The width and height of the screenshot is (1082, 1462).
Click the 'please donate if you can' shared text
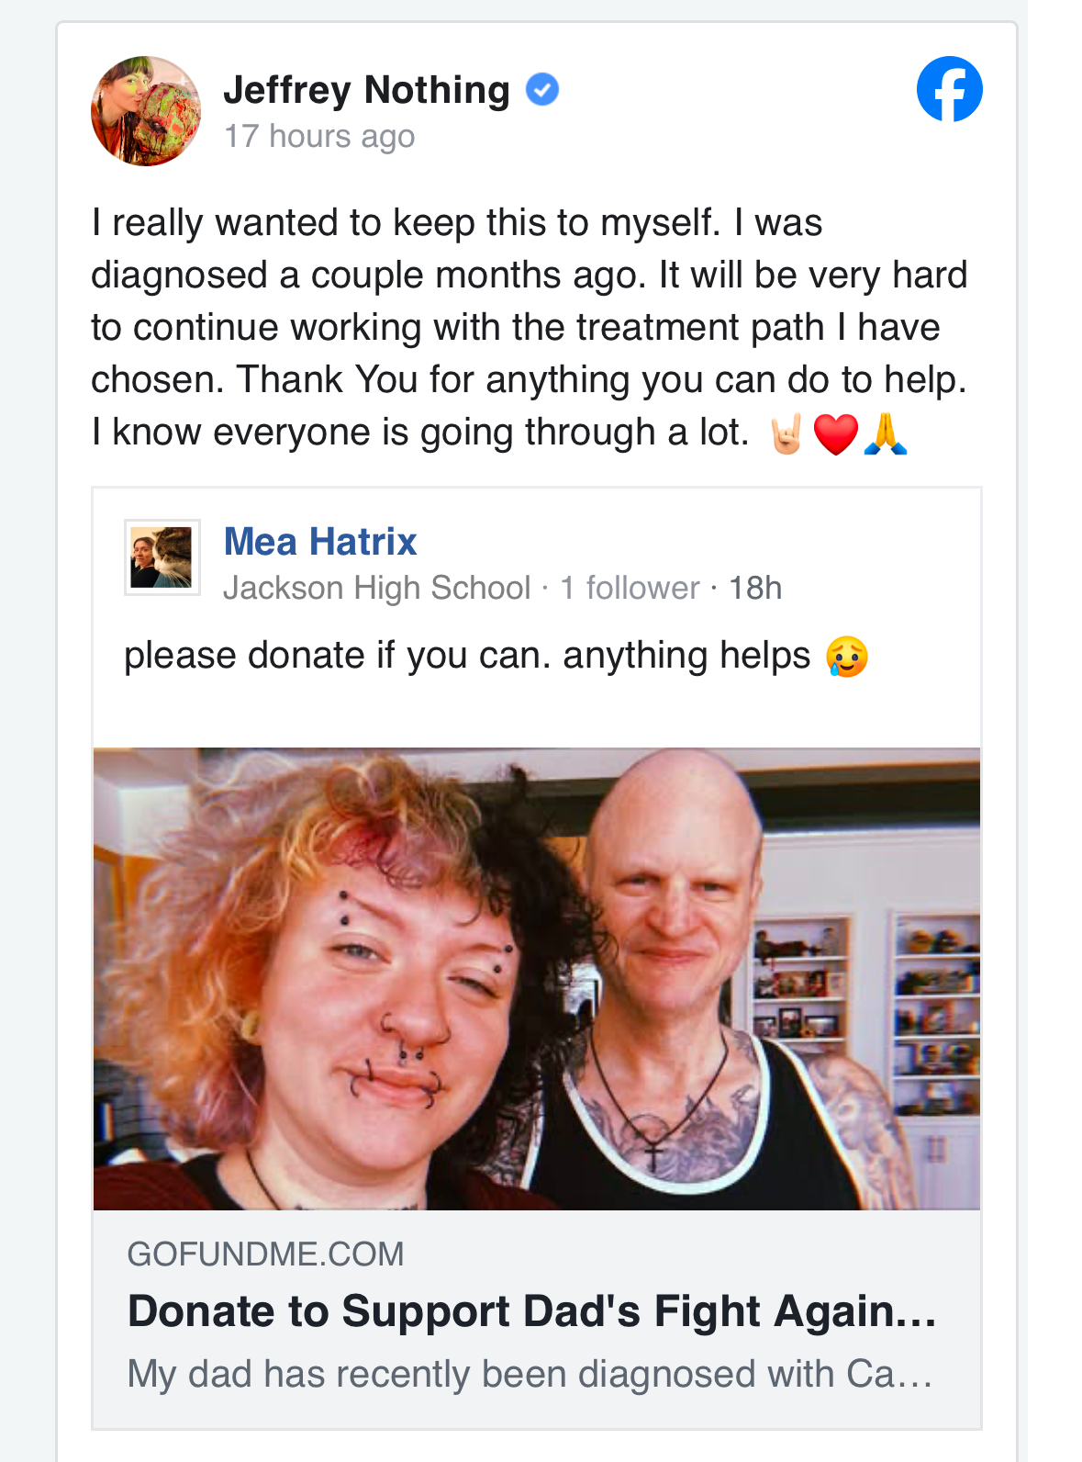[467, 656]
